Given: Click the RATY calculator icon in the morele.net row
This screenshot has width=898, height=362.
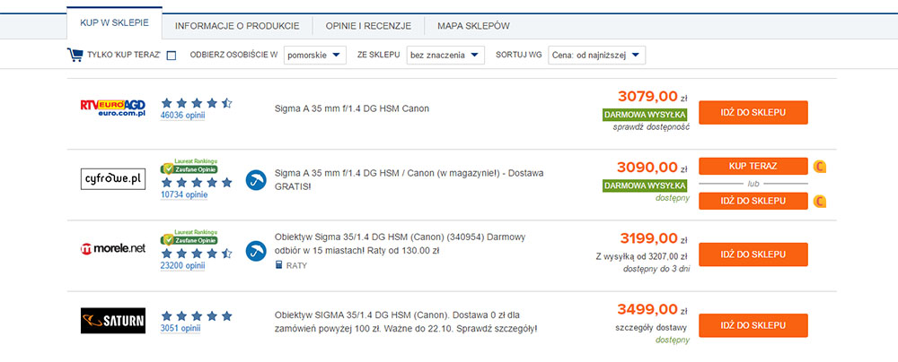Looking at the screenshot, I should click(279, 265).
